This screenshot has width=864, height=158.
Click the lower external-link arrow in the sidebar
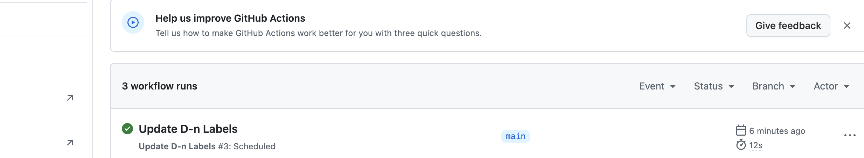(70, 143)
